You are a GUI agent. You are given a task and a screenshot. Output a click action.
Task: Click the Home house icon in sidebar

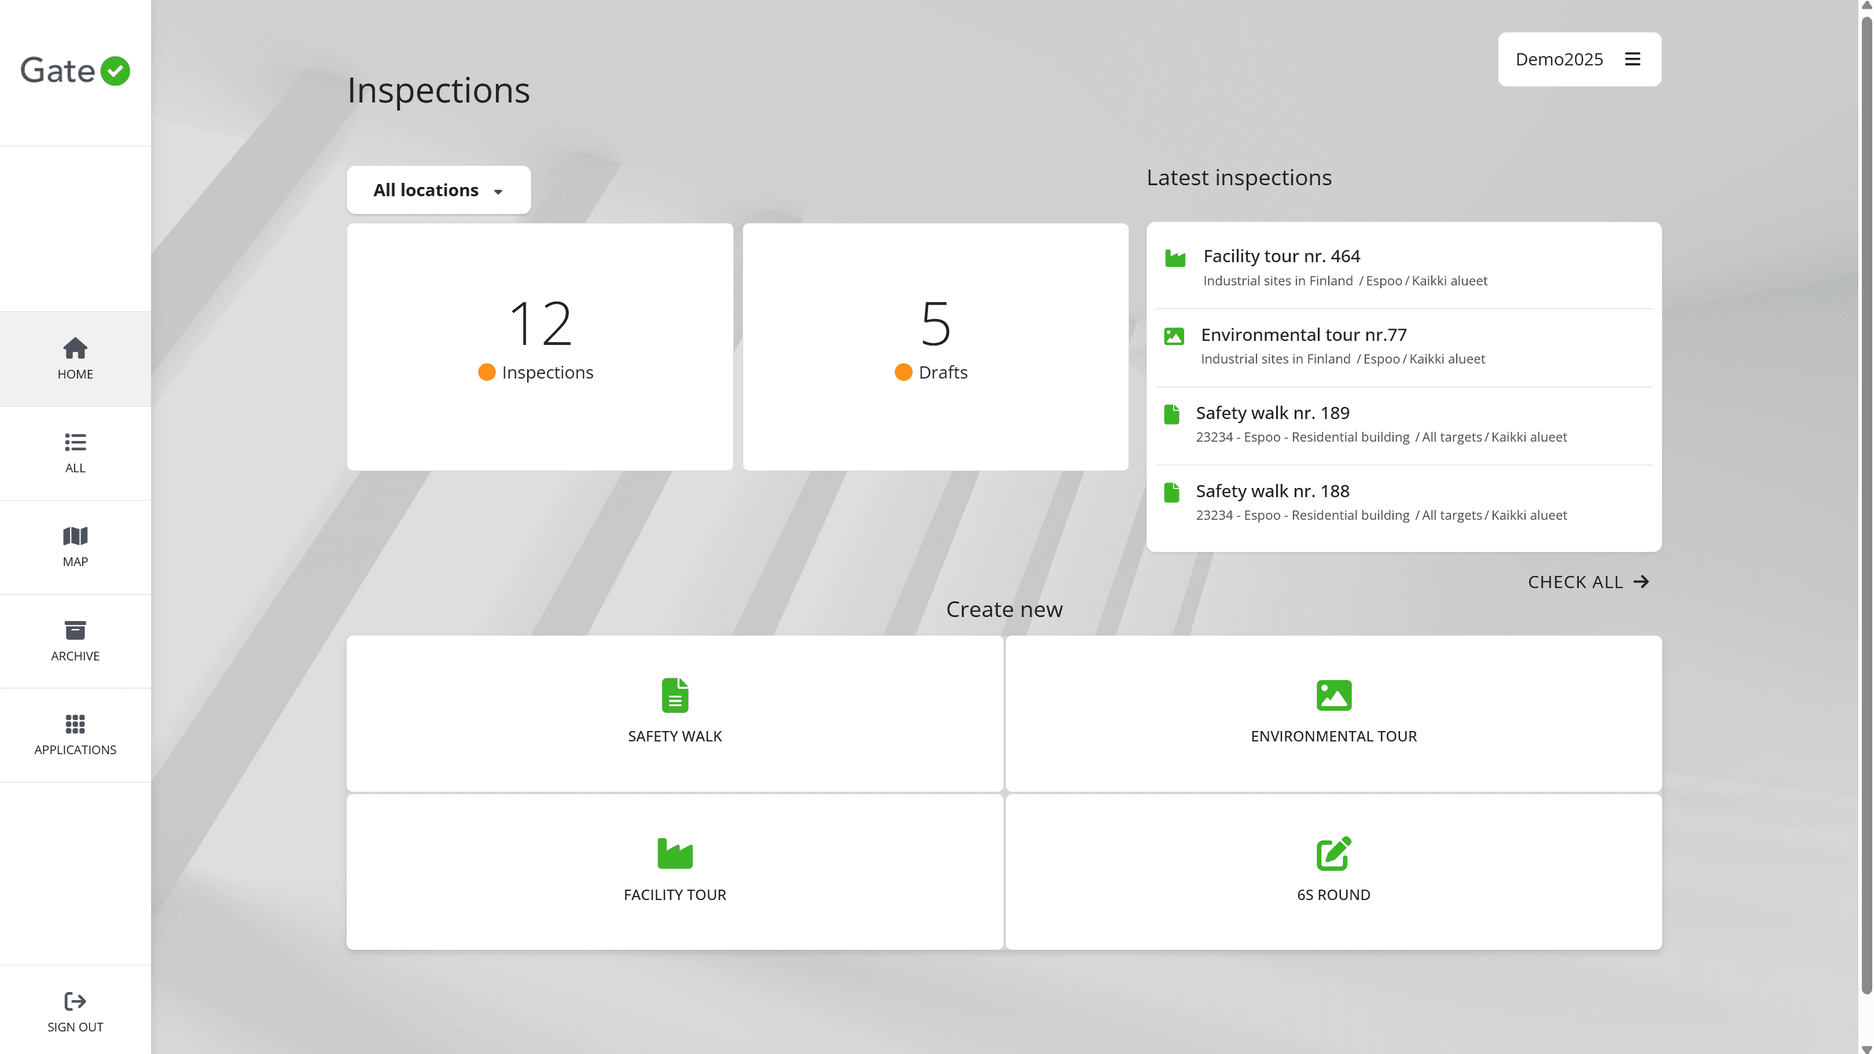coord(75,348)
